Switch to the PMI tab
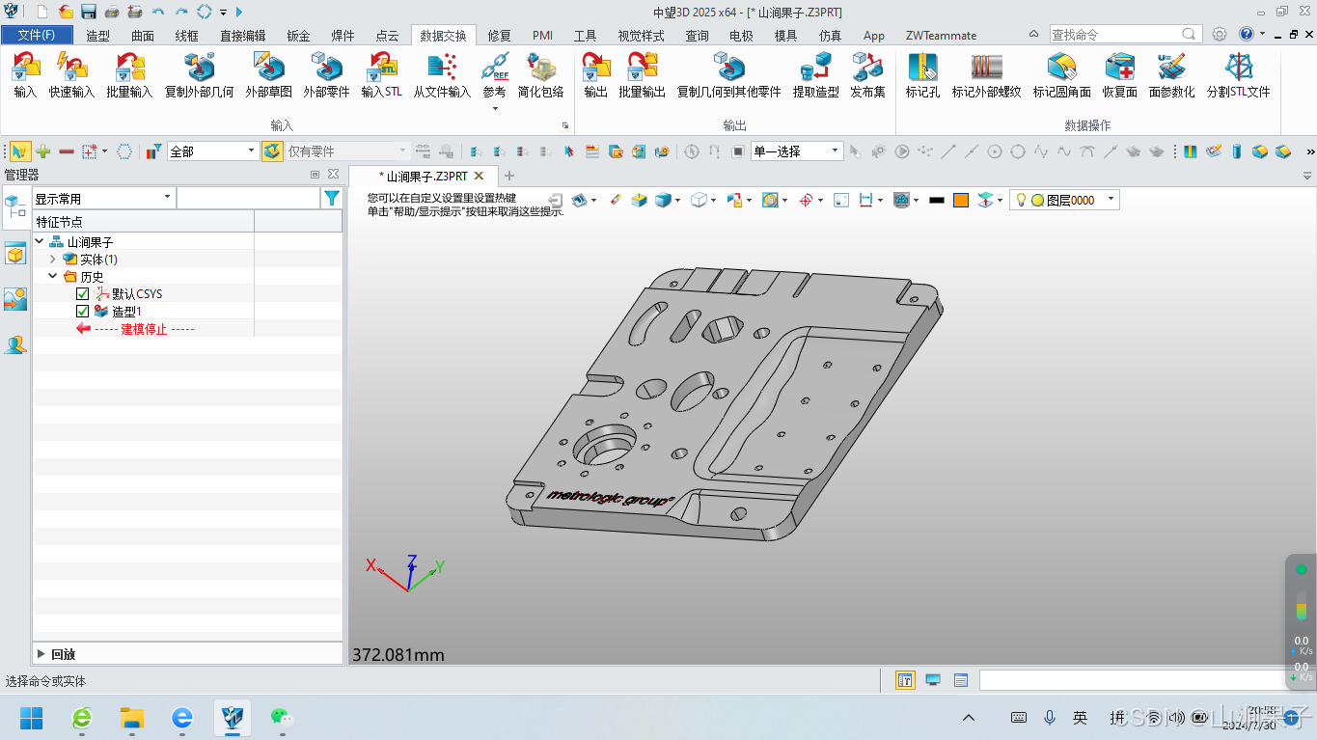This screenshot has width=1317, height=740. pos(542,36)
